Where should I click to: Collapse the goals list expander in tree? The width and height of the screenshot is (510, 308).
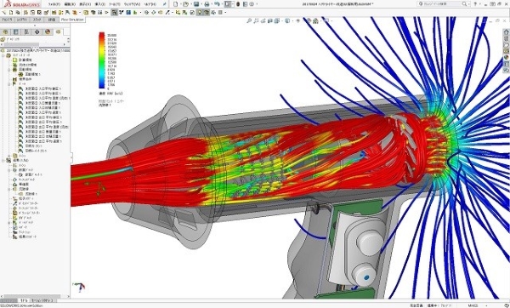click(9, 84)
